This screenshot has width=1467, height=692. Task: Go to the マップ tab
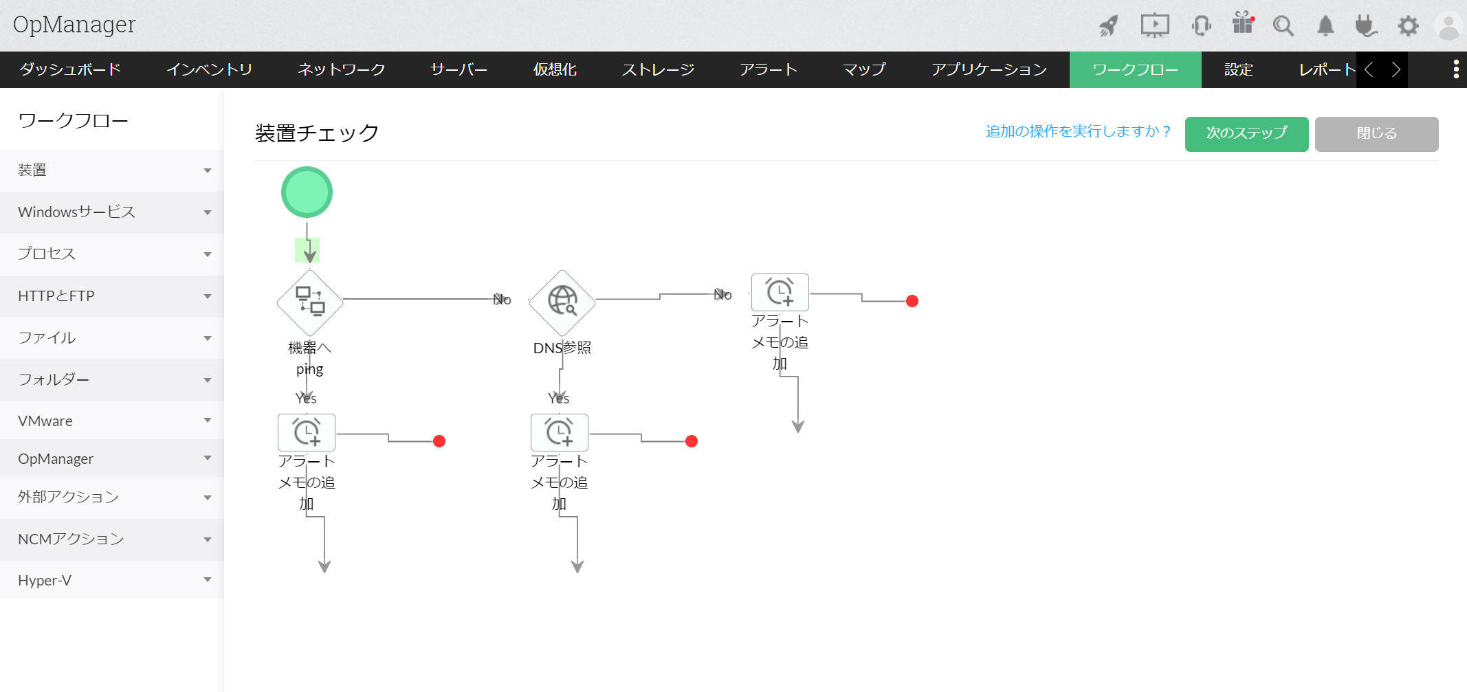coord(864,69)
